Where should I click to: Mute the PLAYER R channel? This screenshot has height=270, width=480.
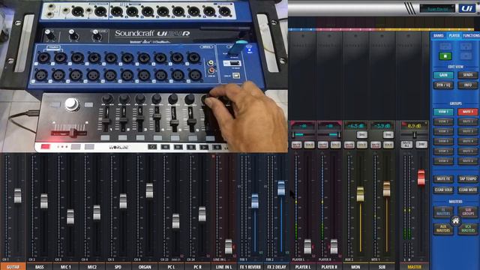click(322, 145)
